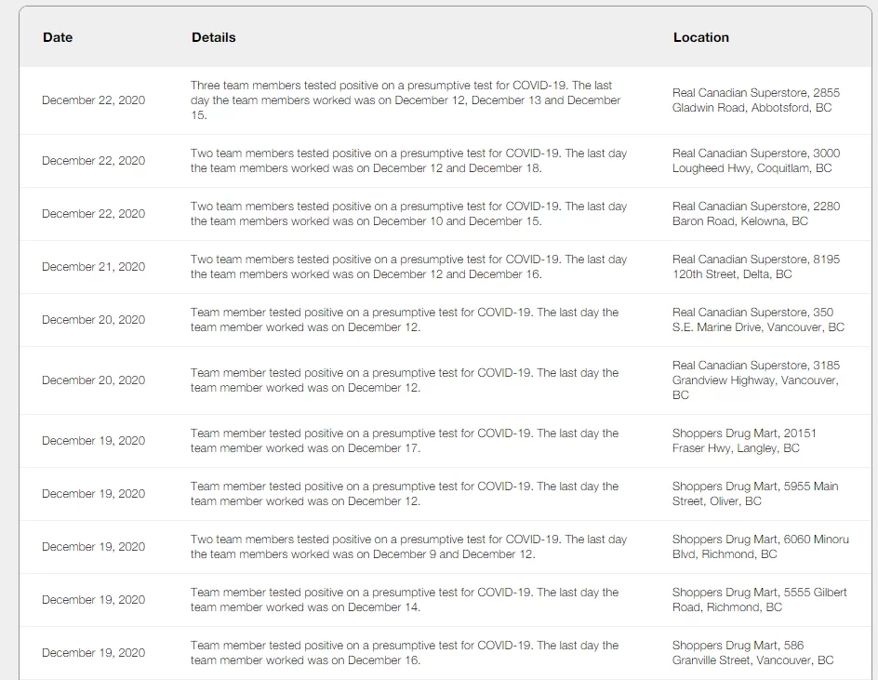The width and height of the screenshot is (878, 680).
Task: Select the Abbotsford row's December 22, 2020 date
Action: 94,100
